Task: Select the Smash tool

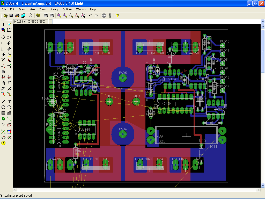Action: click(3, 83)
